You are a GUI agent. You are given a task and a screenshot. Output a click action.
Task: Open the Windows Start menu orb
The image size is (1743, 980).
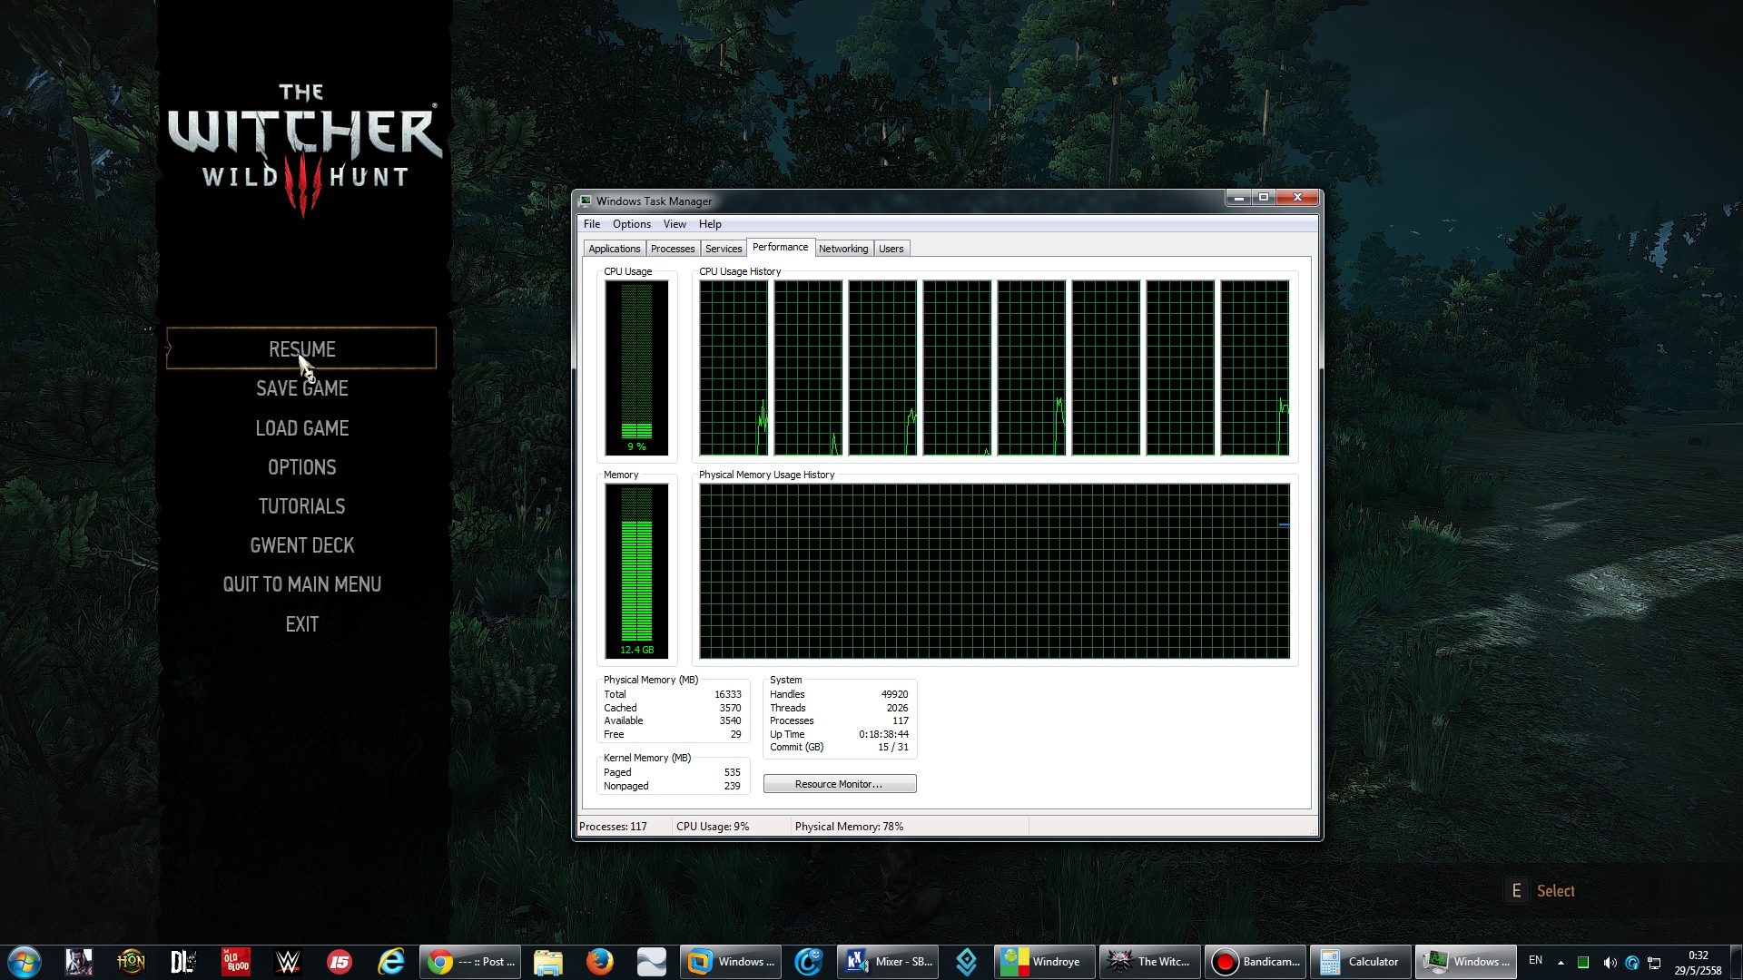pos(25,962)
